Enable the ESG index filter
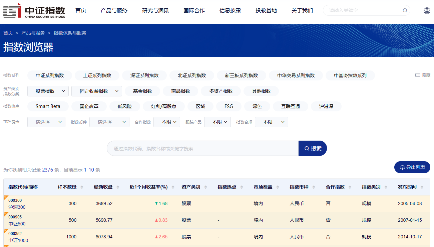The height and width of the screenshot is (247, 434). tap(229, 106)
